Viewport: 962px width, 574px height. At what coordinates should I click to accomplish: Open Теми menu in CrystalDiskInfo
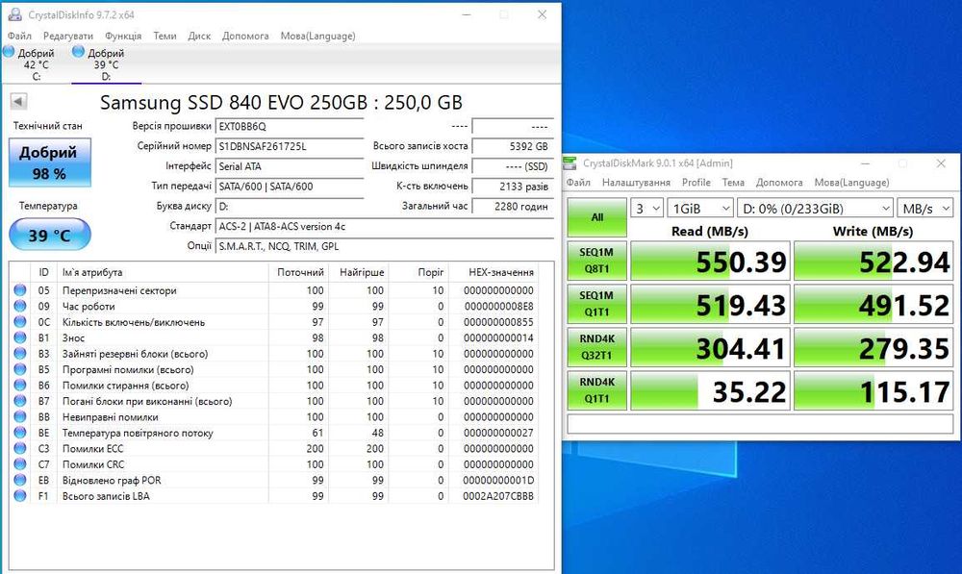[x=165, y=36]
